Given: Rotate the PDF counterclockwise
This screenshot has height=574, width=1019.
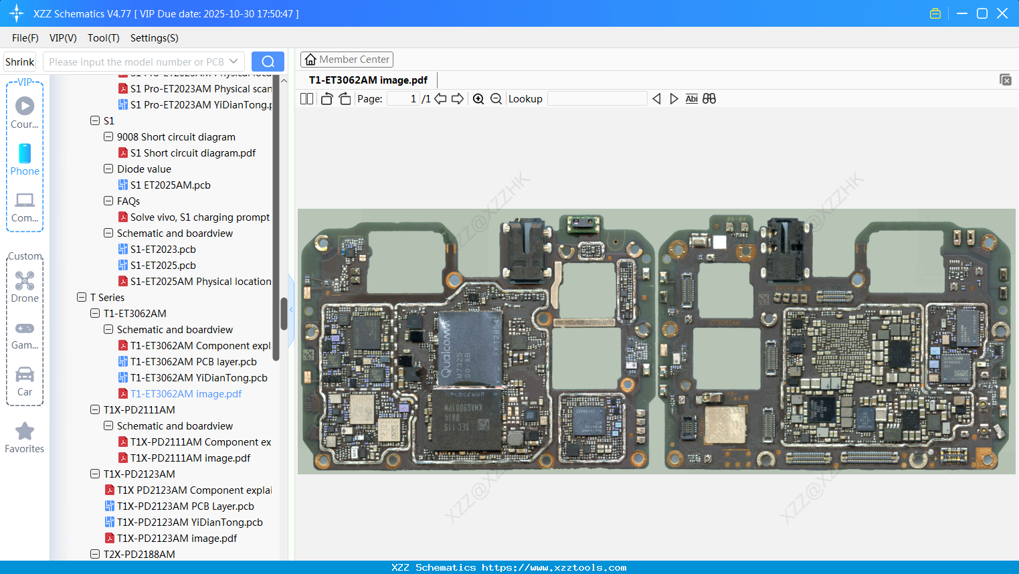Looking at the screenshot, I should pyautogui.click(x=326, y=98).
